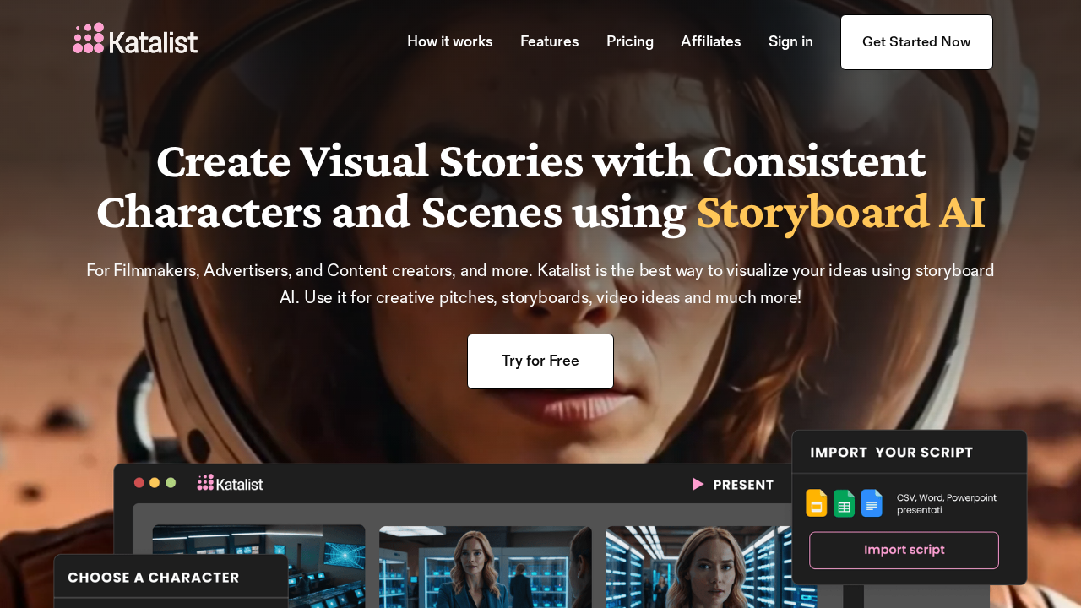This screenshot has width=1081, height=608.
Task: Open the Features page
Action: tap(549, 41)
